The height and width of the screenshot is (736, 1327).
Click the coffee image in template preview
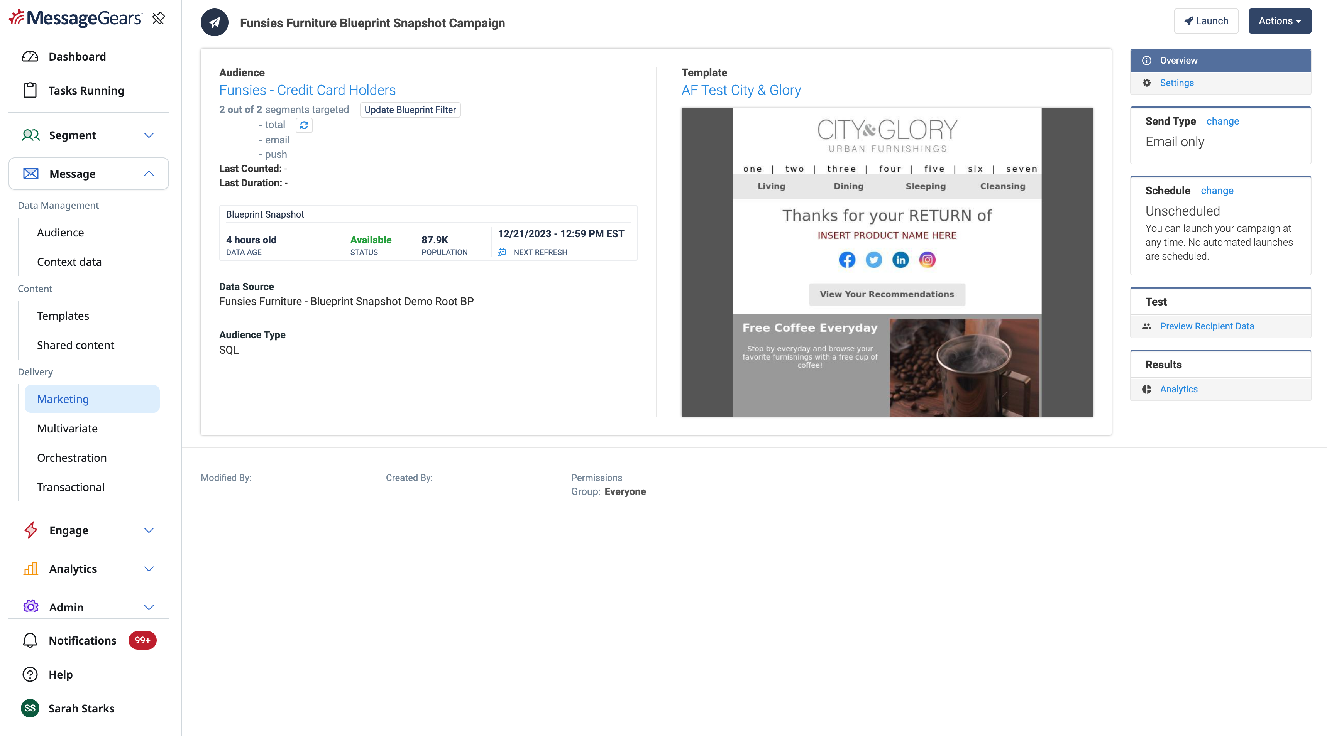964,368
